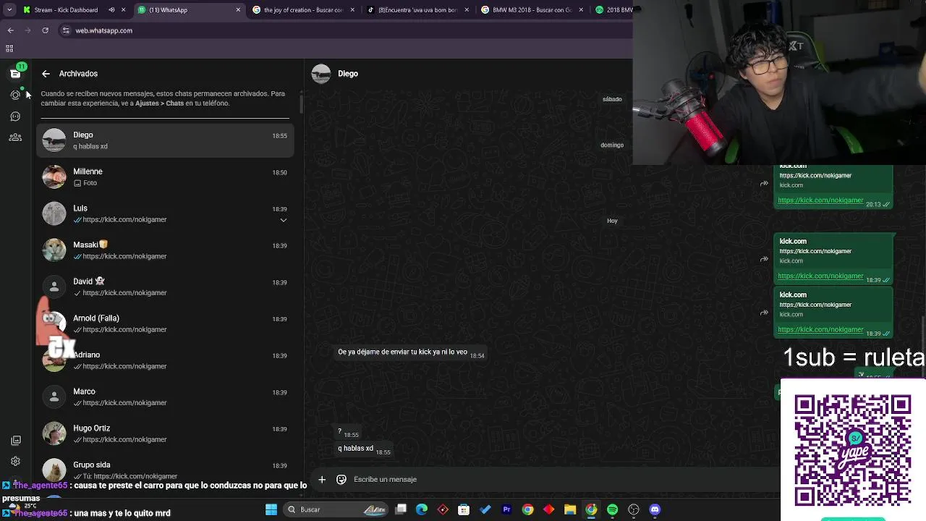Expand chat options chevron on Luis row

pos(284,220)
